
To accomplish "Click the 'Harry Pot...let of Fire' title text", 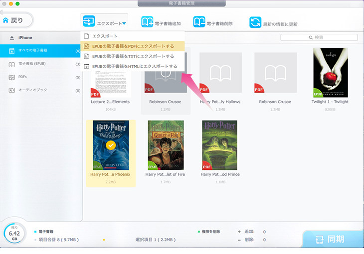I will (165, 174).
